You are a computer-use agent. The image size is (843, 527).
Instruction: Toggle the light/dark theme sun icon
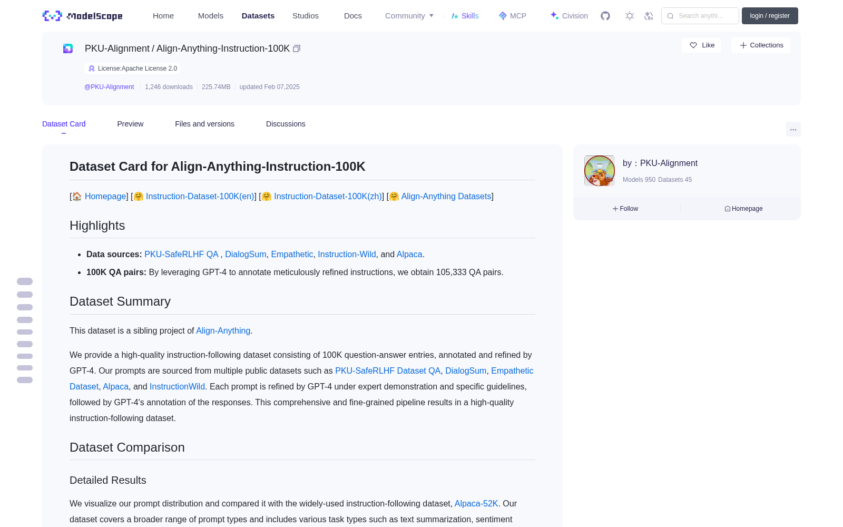(x=630, y=16)
